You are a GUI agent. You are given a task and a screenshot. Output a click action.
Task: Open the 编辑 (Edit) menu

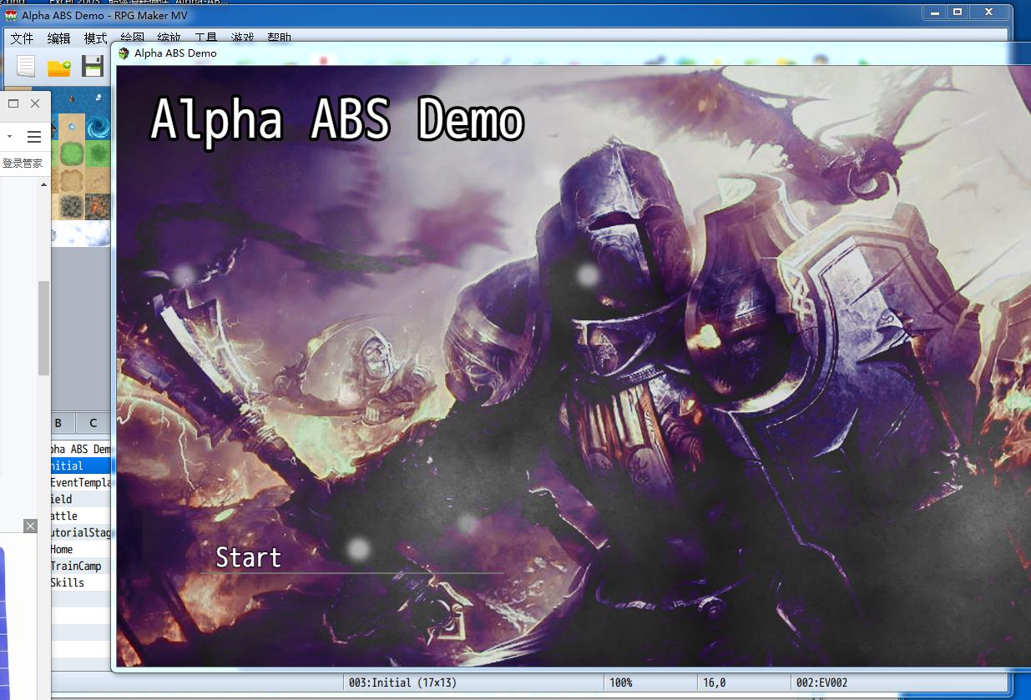58,38
